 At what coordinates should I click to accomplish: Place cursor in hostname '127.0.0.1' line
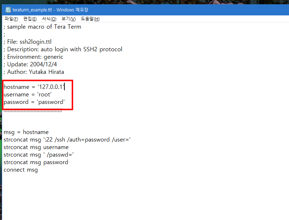coord(34,87)
